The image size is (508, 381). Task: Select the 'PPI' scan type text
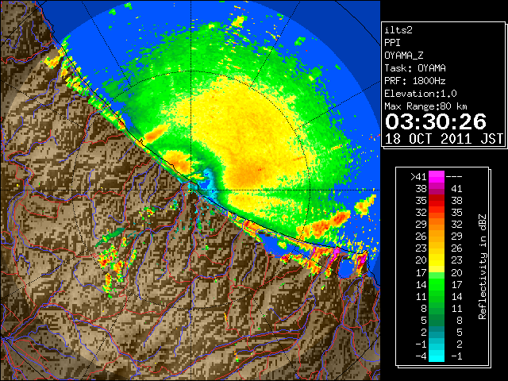[392, 43]
